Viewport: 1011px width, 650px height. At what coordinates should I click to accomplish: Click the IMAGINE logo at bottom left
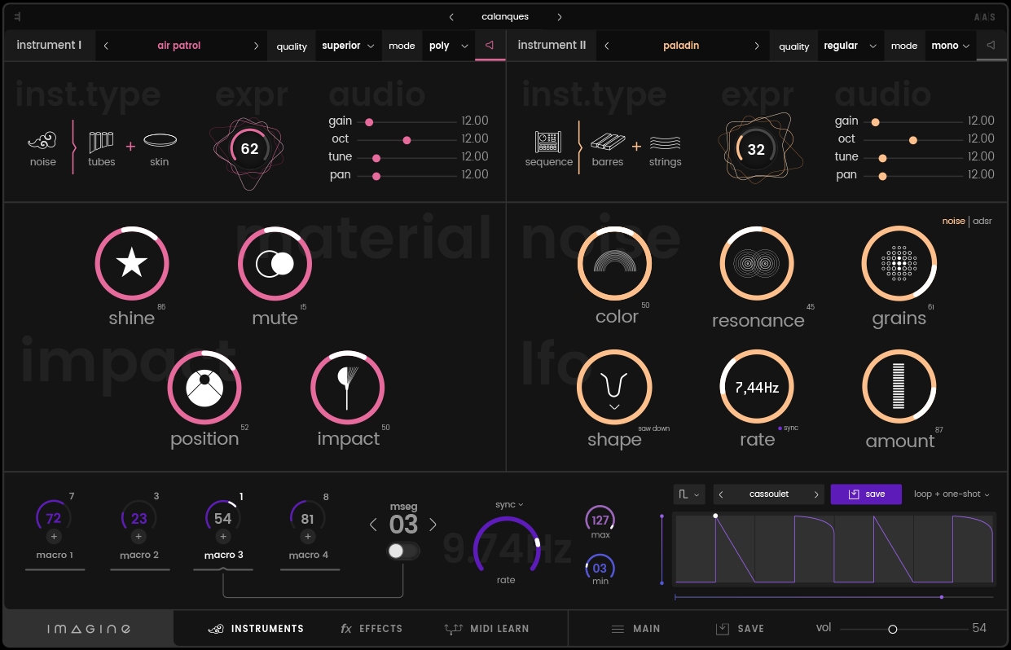tap(88, 629)
